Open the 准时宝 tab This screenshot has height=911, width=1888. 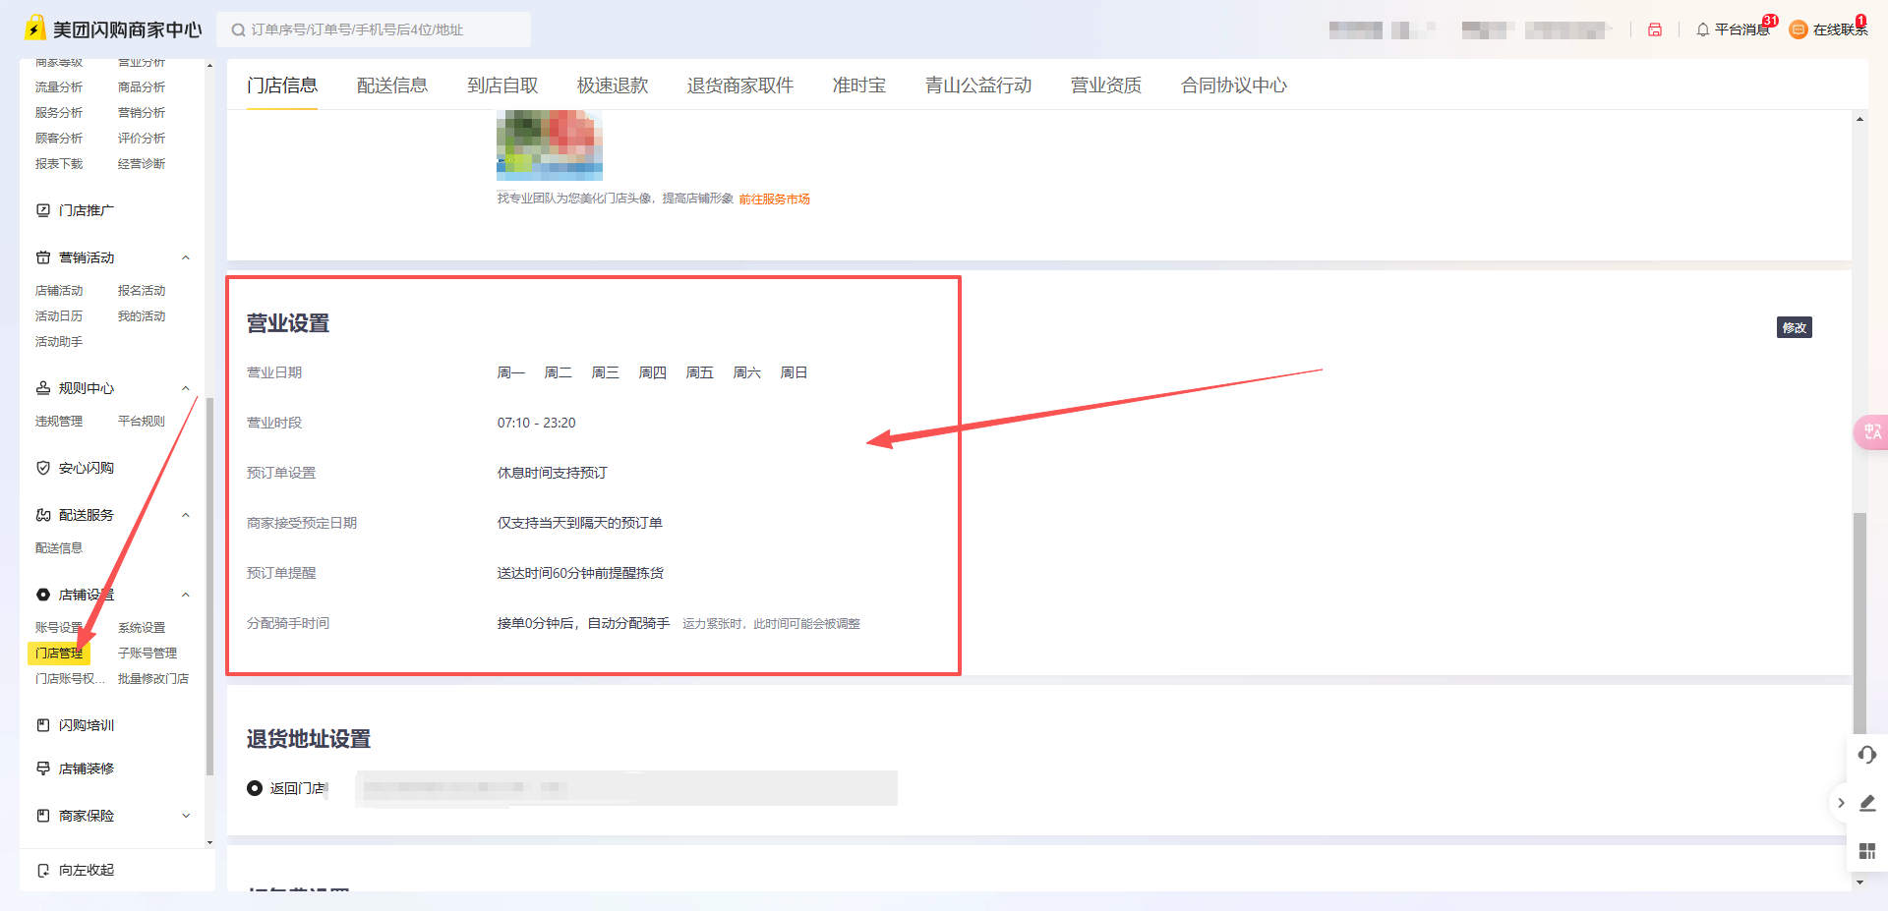click(x=858, y=85)
